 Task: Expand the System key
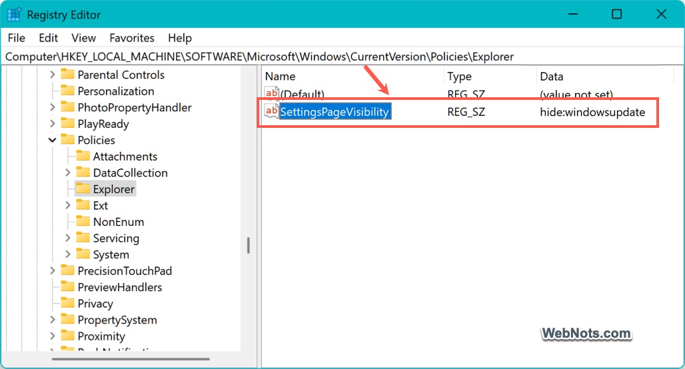point(68,254)
